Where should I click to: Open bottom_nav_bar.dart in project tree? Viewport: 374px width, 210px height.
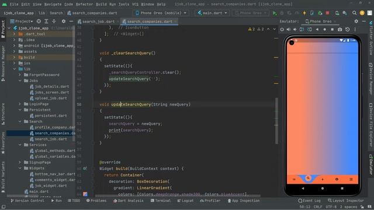pyautogui.click(x=52, y=174)
